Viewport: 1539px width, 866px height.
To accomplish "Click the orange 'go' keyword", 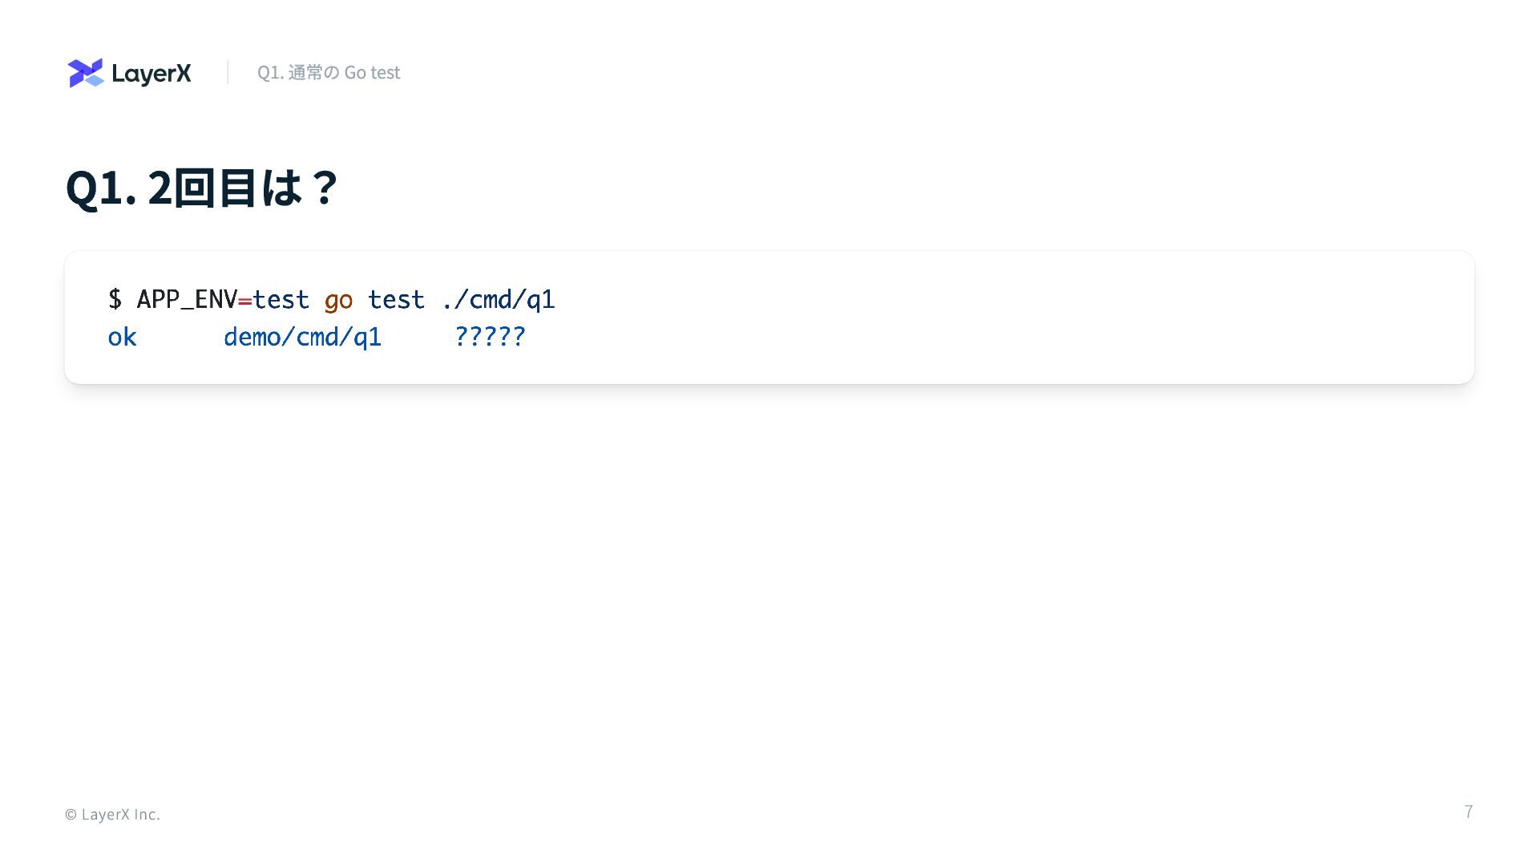I will coord(338,301).
